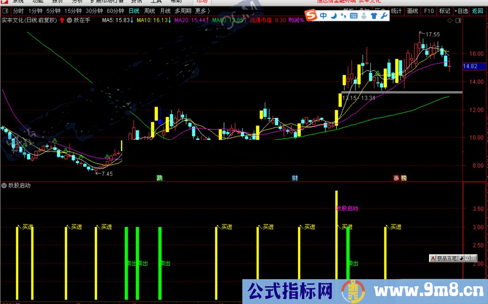Toggle 极品五笔 punctuation button
488x304 pixels.
[467, 258]
